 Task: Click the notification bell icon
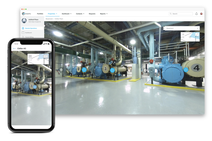(x=197, y=14)
